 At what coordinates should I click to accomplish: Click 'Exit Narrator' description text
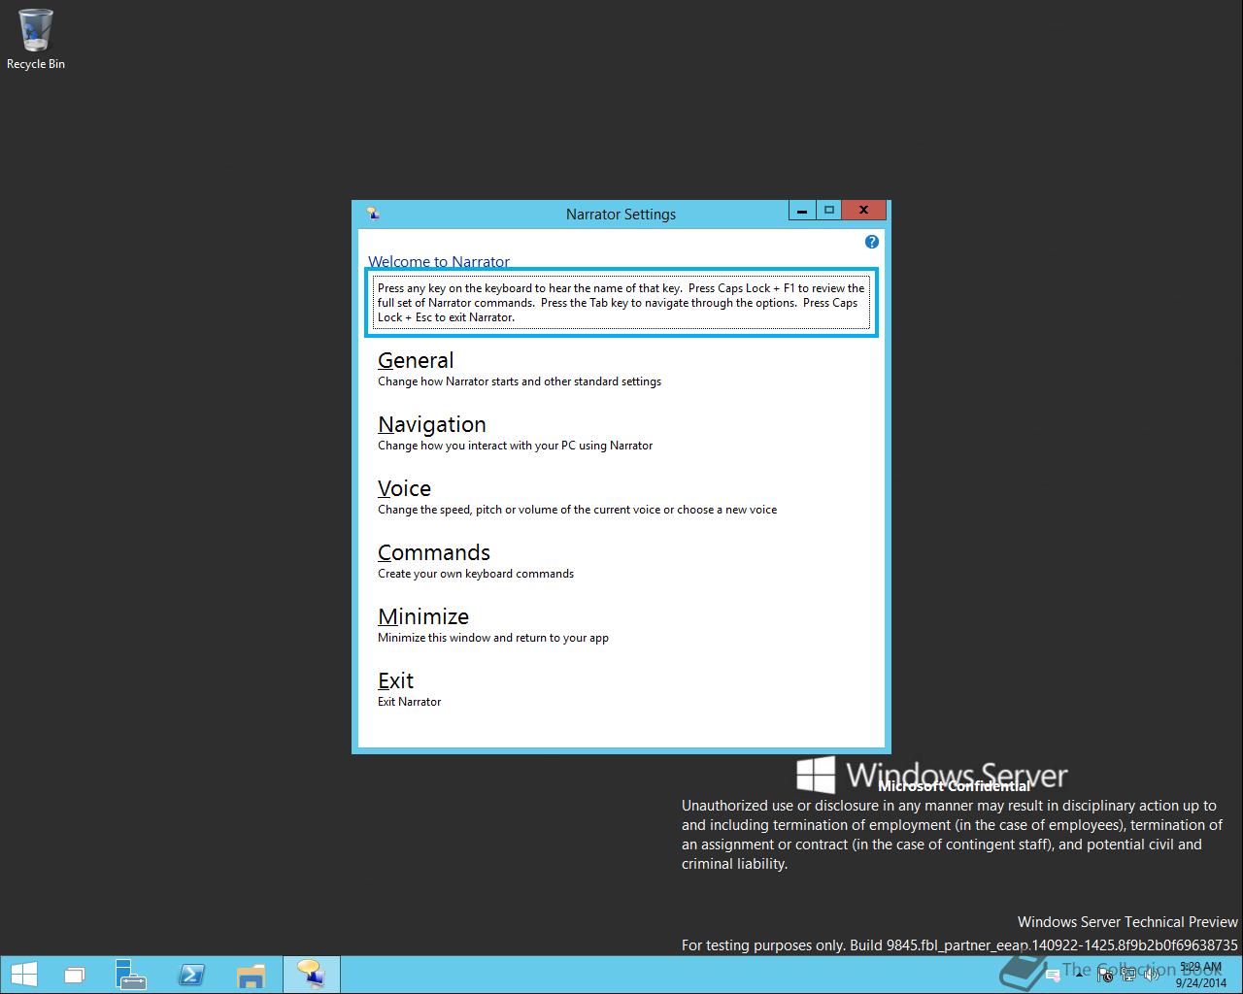coord(409,702)
